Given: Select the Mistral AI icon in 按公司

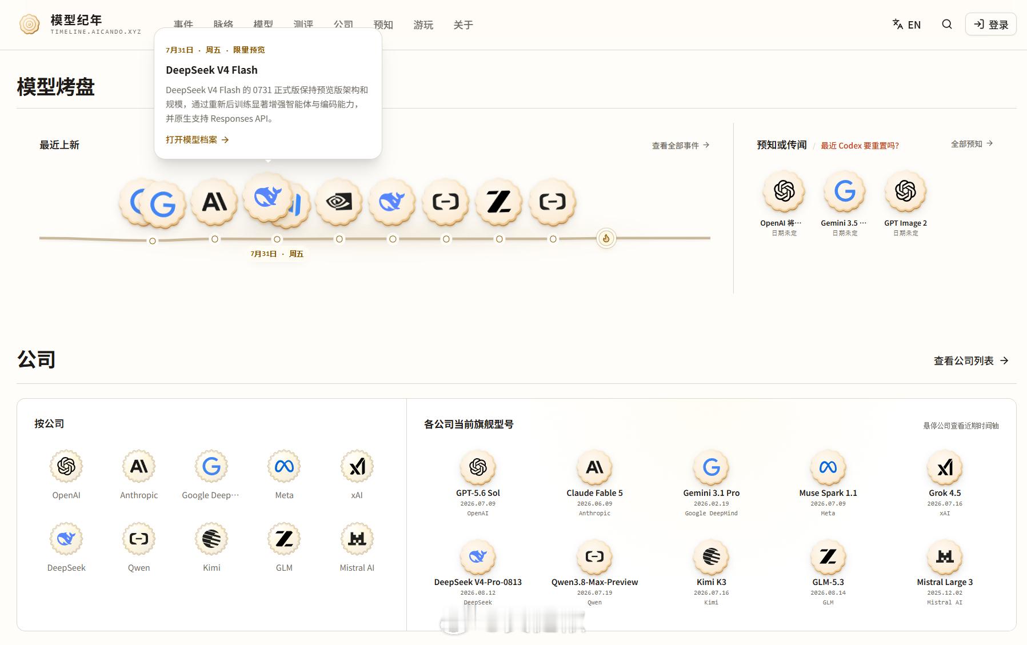Looking at the screenshot, I should click(357, 539).
